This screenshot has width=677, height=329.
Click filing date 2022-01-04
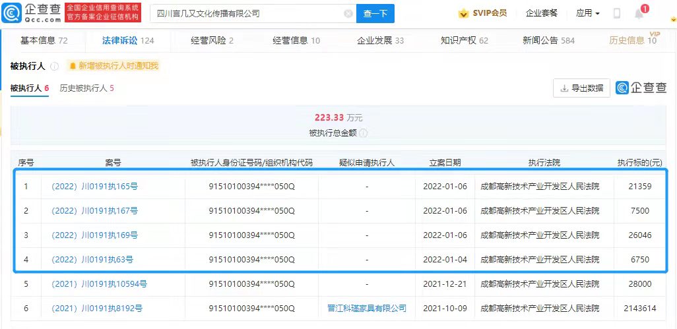445,260
